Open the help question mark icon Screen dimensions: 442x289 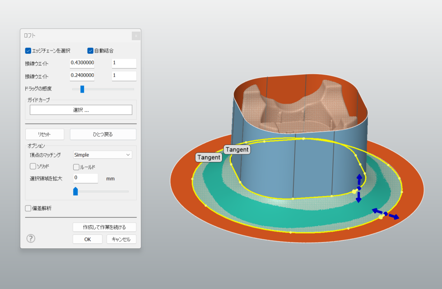31,238
